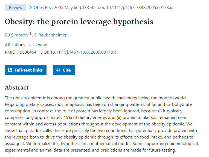Click the Abstract section heading
Screen dimensions: 209x157
[17, 87]
